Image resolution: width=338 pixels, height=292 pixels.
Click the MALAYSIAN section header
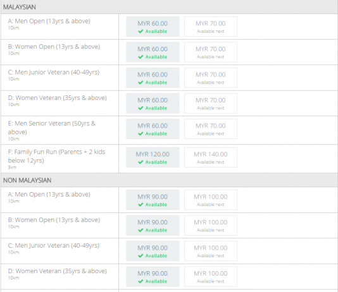click(x=169, y=7)
